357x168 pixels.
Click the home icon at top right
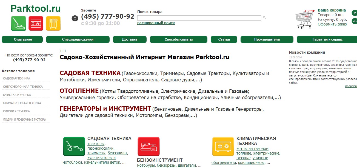(355, 13)
